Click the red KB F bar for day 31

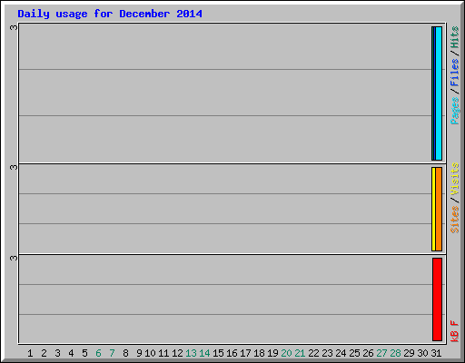coord(437,299)
